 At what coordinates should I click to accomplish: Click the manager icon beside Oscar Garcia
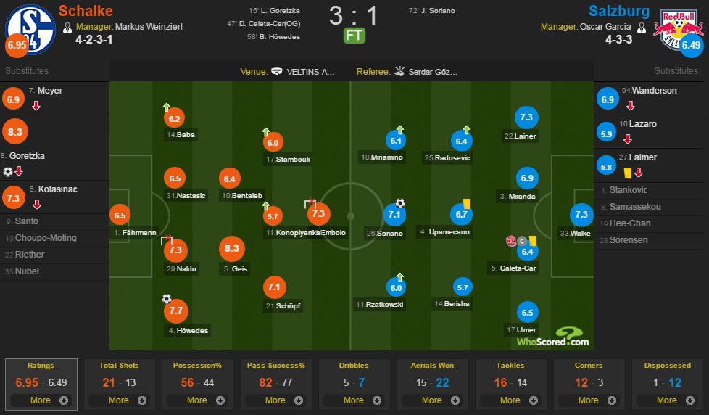tap(641, 28)
